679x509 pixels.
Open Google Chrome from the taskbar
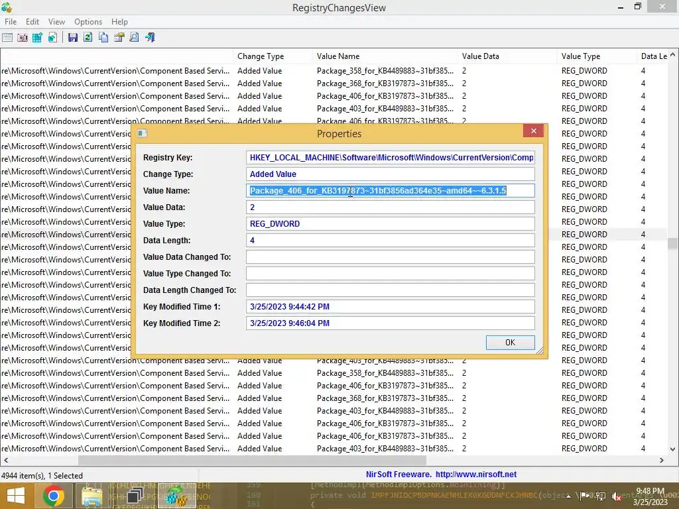point(53,496)
